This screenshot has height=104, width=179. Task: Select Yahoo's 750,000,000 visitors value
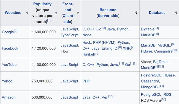point(42,81)
